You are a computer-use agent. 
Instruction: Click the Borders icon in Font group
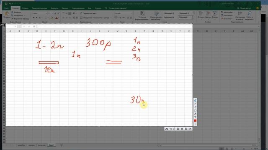(46, 17)
